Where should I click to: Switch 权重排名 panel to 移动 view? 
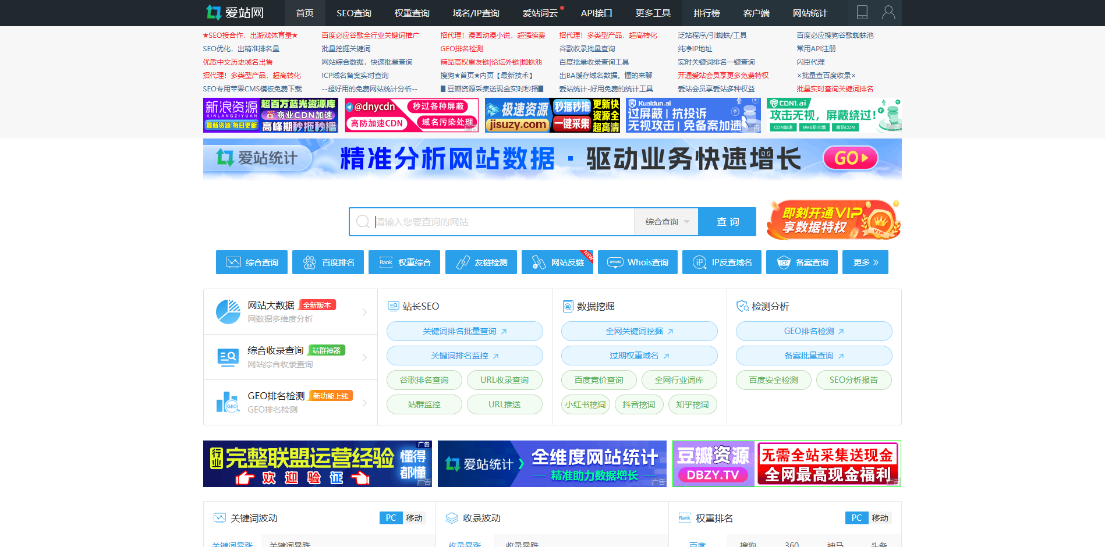[880, 518]
